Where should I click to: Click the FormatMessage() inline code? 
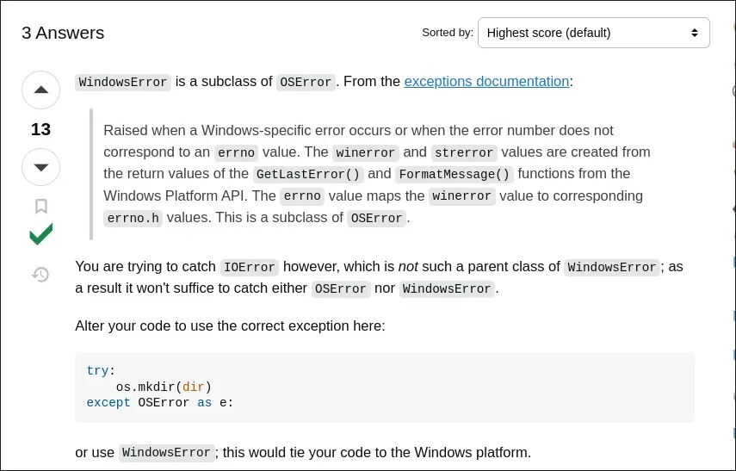[x=455, y=174]
